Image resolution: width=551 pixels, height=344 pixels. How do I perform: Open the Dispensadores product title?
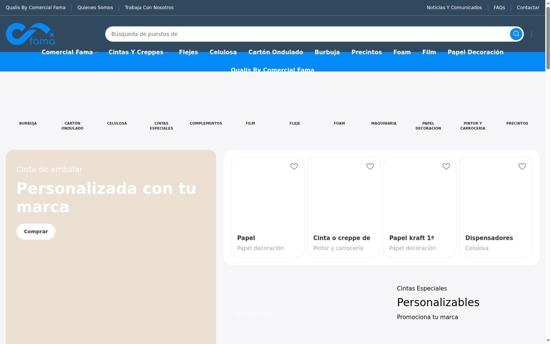pyautogui.click(x=489, y=238)
